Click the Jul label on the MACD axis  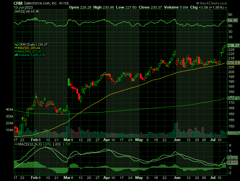pyautogui.click(x=213, y=178)
